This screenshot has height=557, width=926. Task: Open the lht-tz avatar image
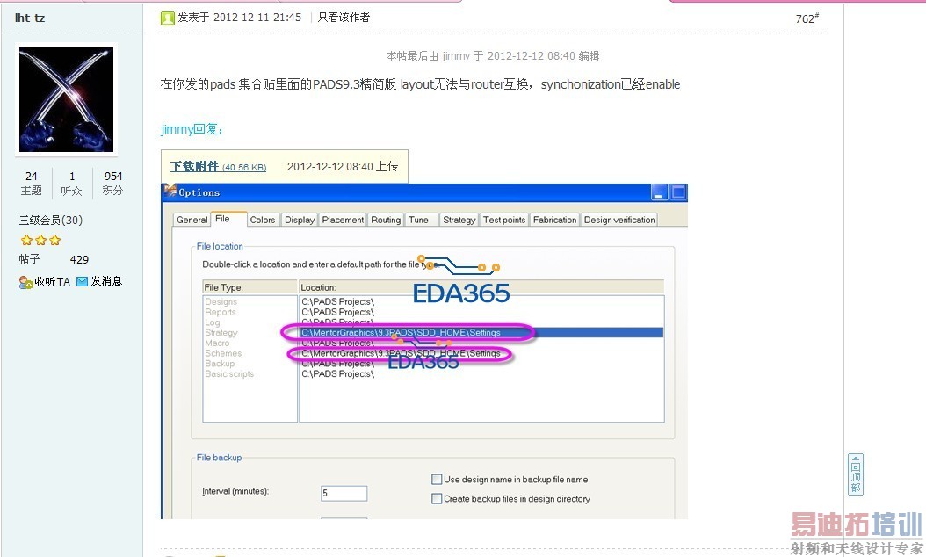(x=66, y=99)
